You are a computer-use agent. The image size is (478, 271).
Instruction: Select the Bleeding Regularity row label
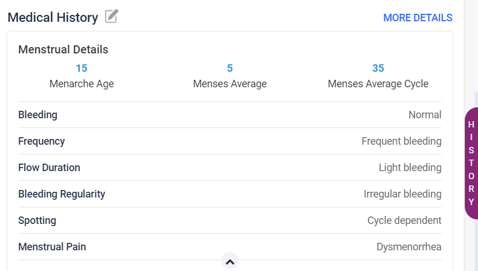tap(61, 194)
